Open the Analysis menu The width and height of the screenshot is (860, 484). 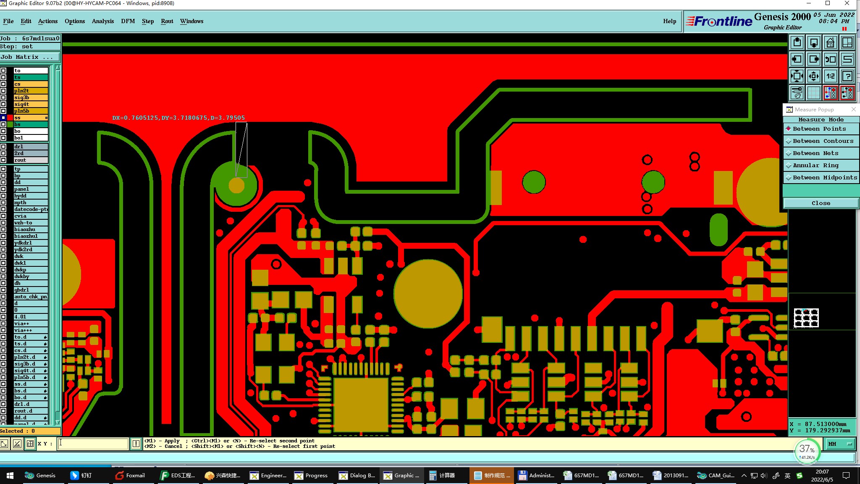pos(102,21)
